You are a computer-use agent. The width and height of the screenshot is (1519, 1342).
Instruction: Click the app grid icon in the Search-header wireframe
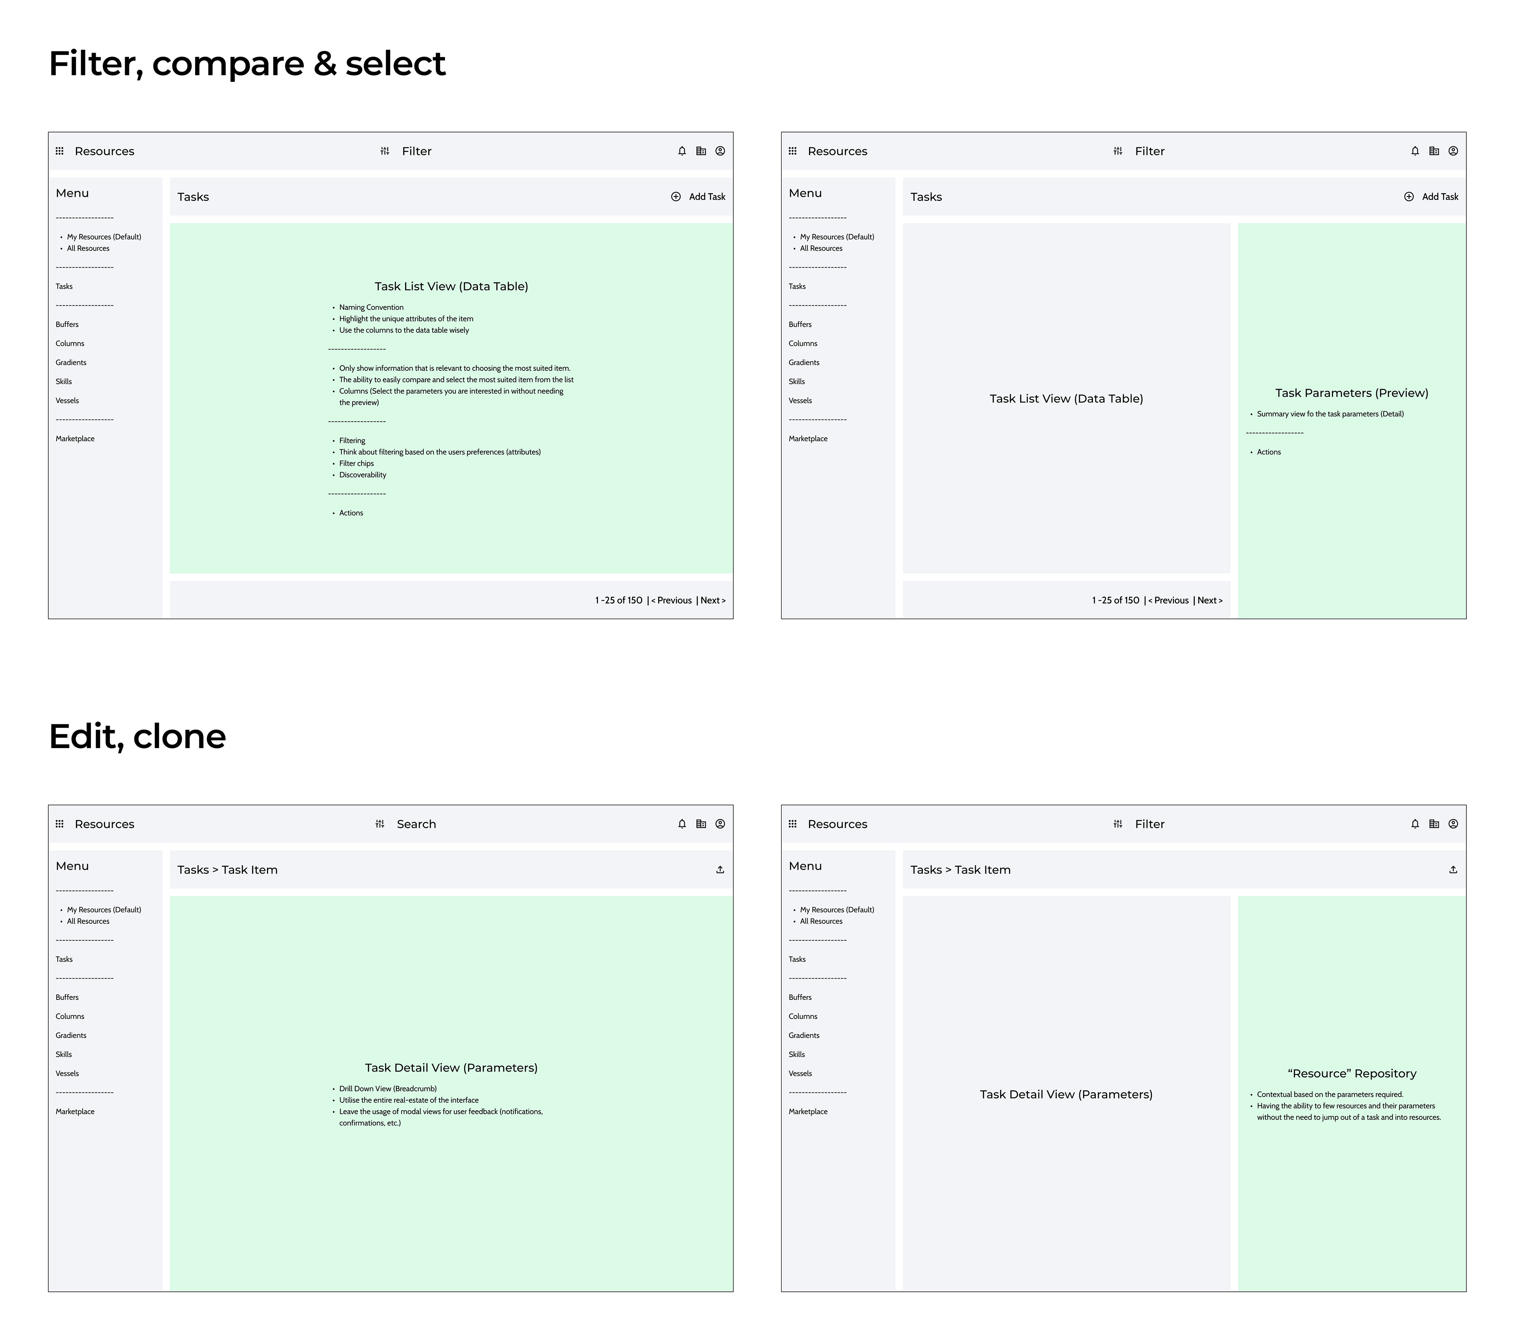(60, 824)
